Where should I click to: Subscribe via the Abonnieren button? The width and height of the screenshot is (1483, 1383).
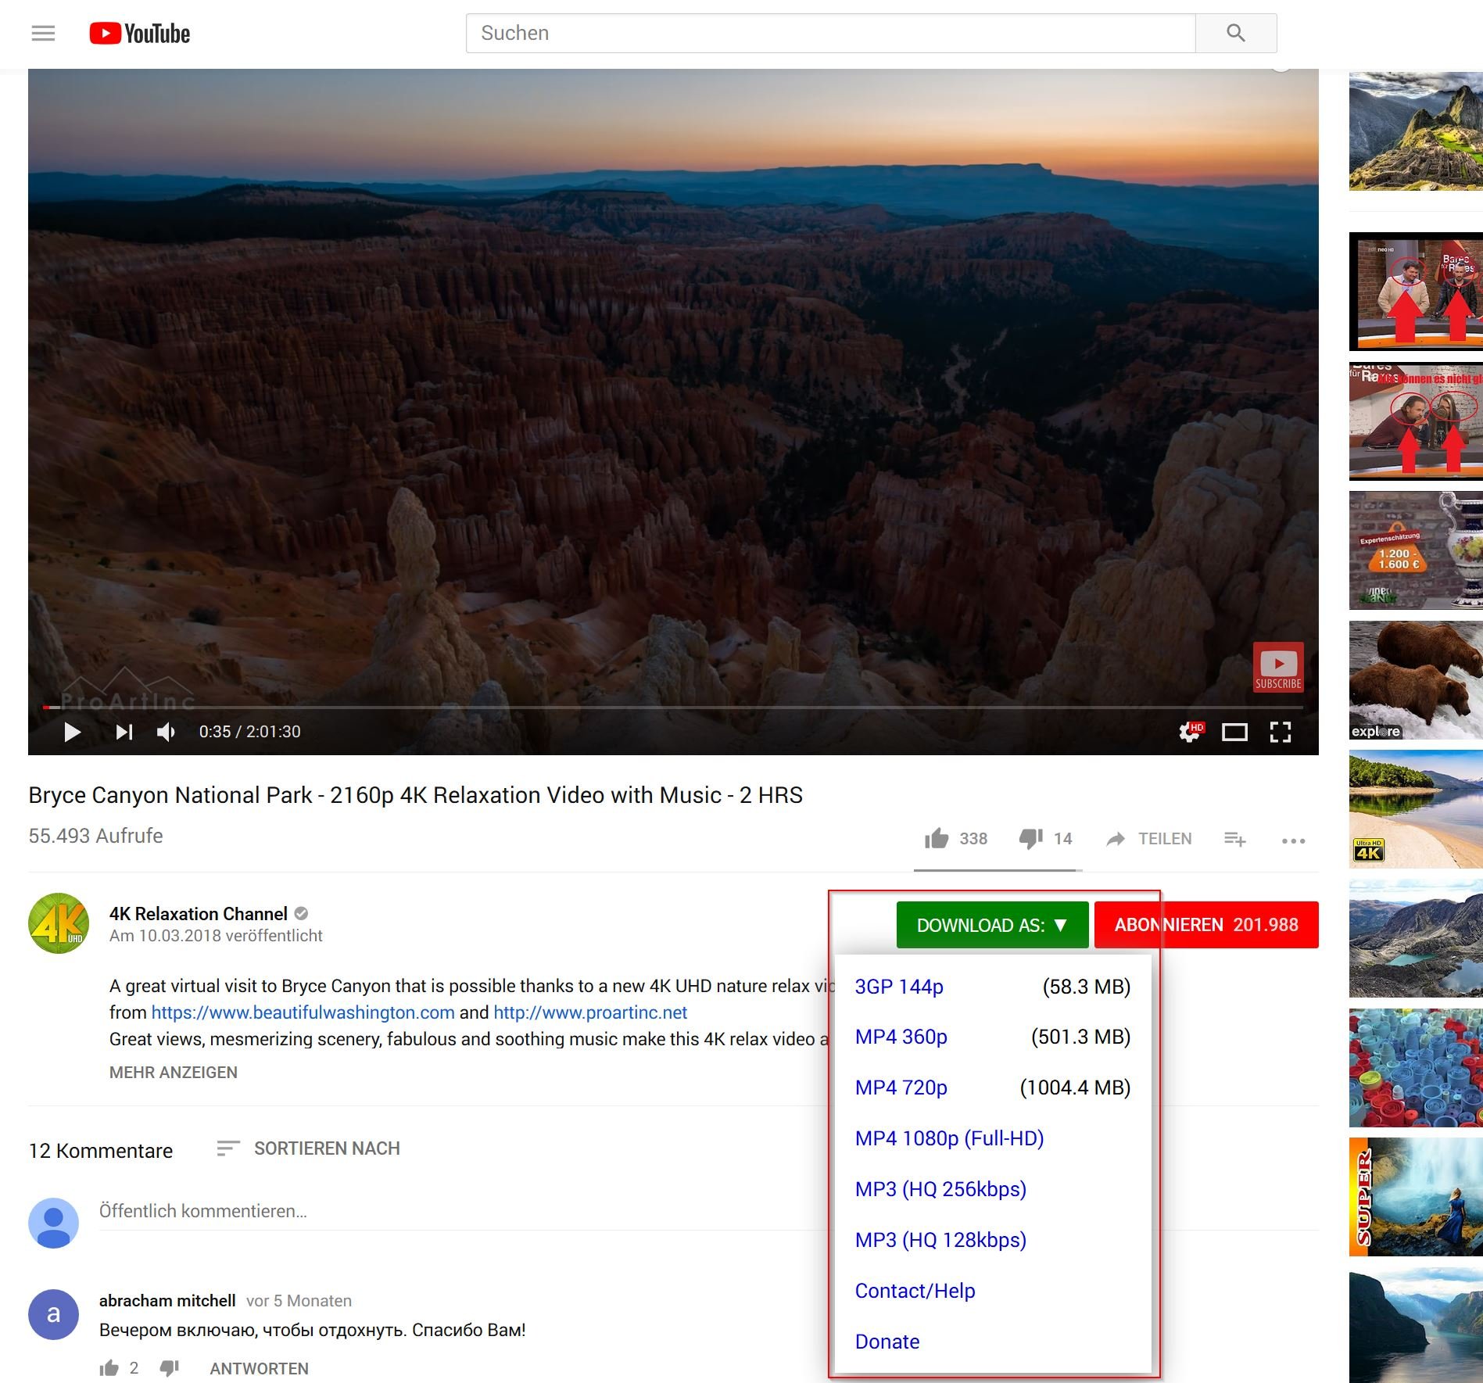(x=1205, y=925)
